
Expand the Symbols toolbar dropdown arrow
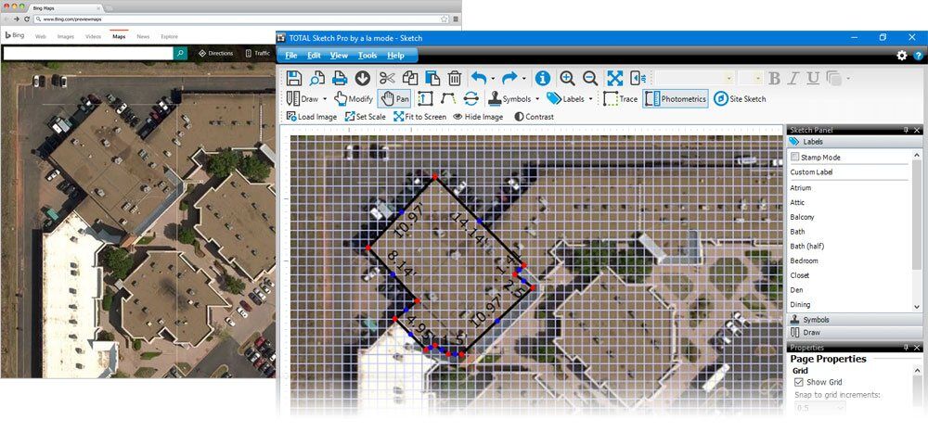[537, 98]
